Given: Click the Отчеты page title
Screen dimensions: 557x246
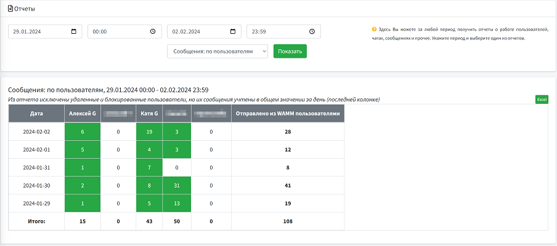Looking at the screenshot, I should (25, 9).
